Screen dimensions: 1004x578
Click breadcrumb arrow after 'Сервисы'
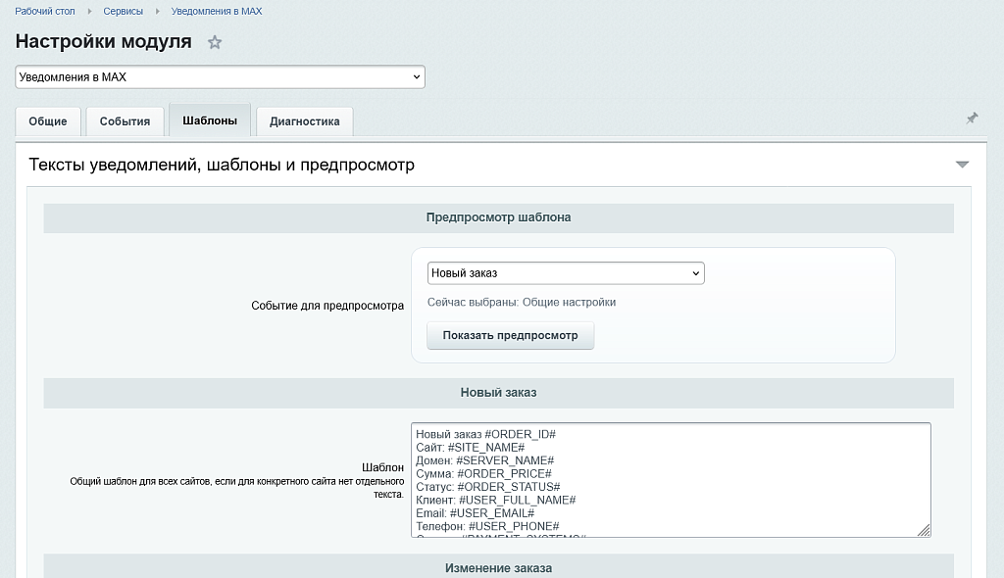[x=157, y=12]
